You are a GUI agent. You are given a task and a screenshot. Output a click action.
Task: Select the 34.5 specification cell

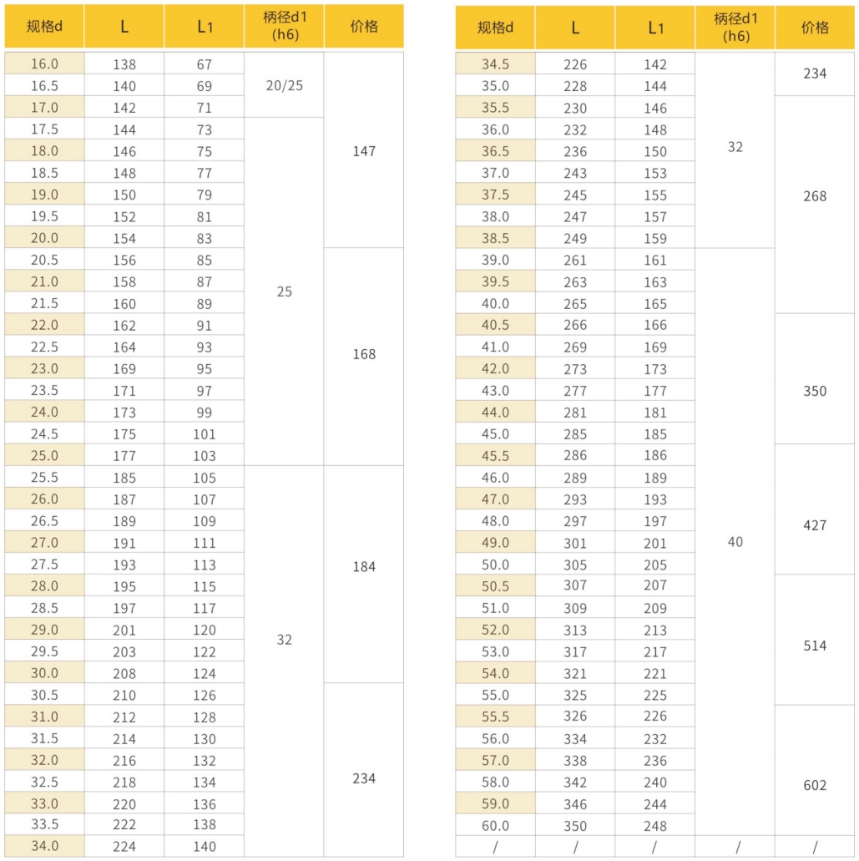click(x=495, y=64)
